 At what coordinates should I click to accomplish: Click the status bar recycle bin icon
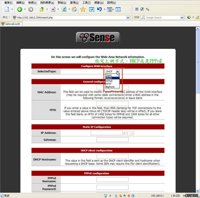[106, 196]
